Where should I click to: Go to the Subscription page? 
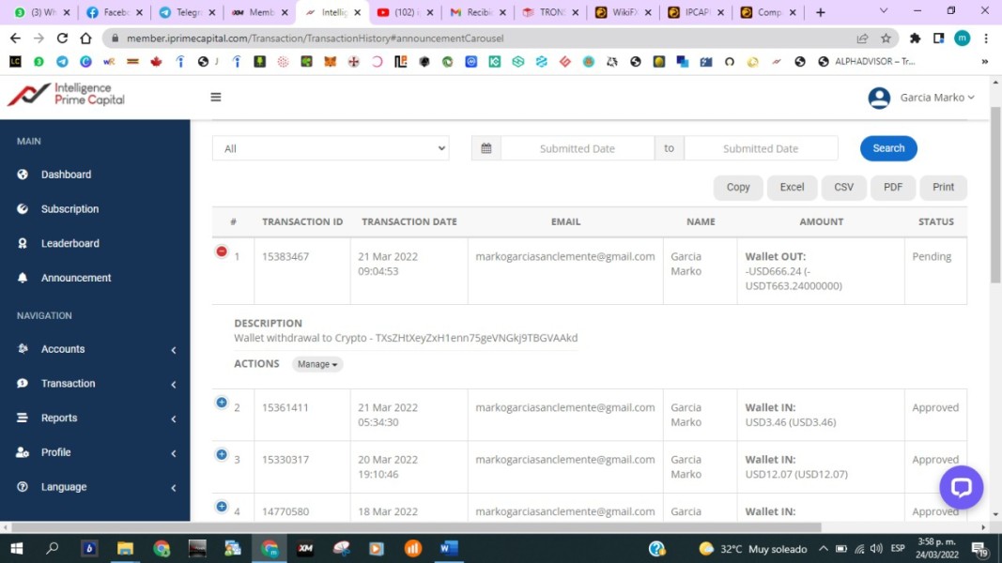point(69,208)
